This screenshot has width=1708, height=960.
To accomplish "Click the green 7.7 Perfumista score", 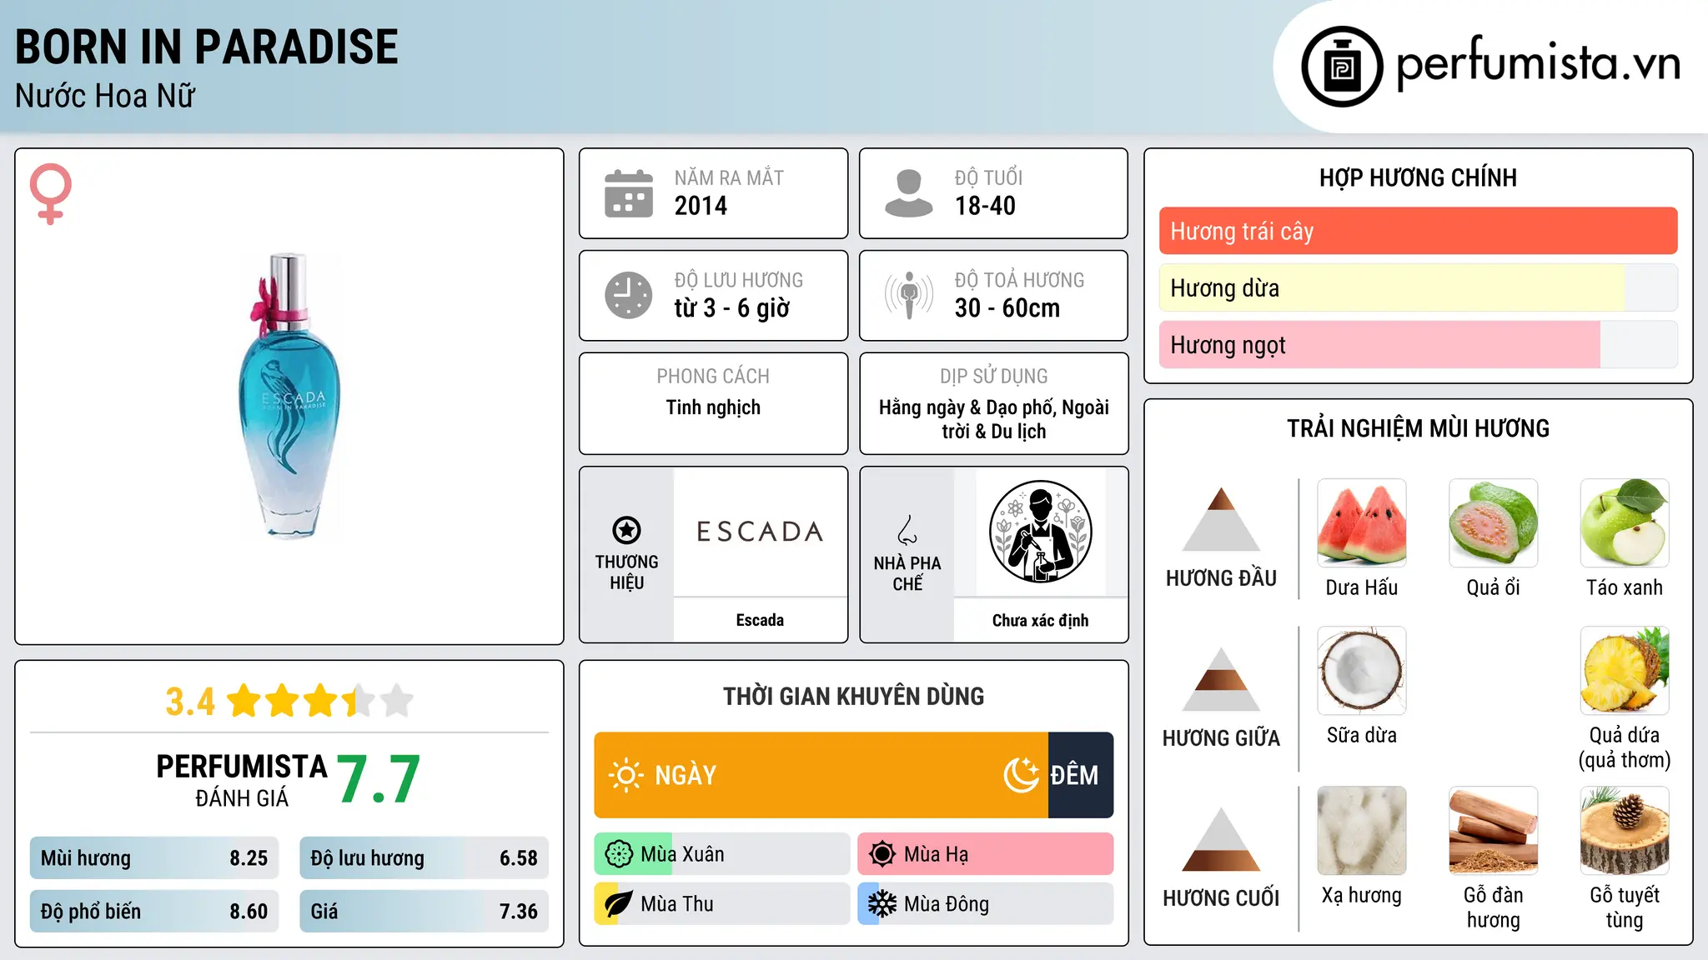I will [379, 780].
